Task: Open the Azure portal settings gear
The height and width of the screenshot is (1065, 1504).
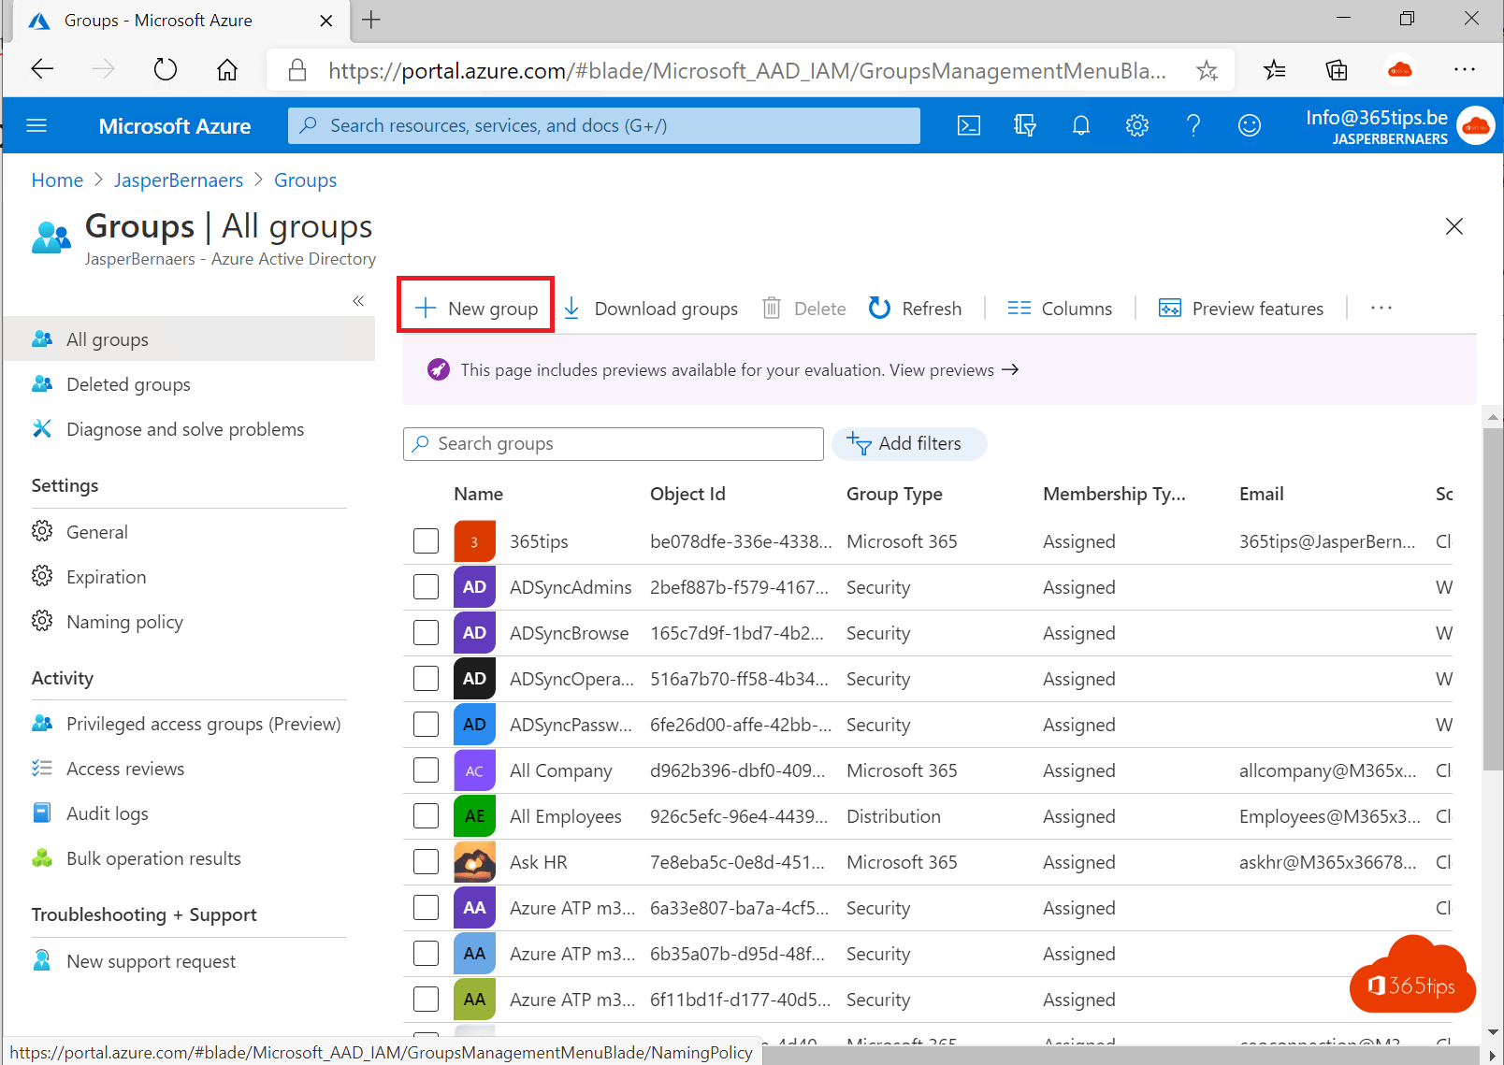Action: click(1137, 124)
